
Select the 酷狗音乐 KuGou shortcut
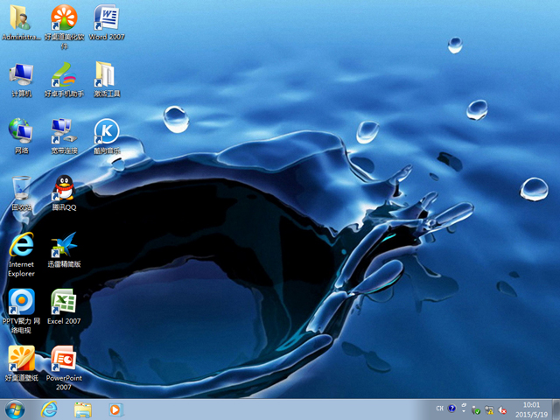(x=107, y=136)
